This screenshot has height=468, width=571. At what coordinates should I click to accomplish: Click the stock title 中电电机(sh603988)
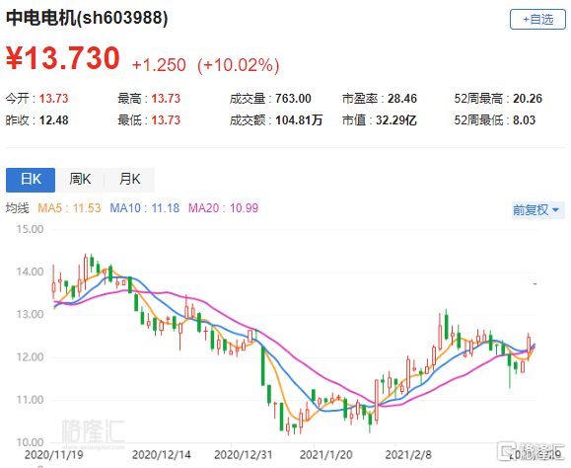87,18
